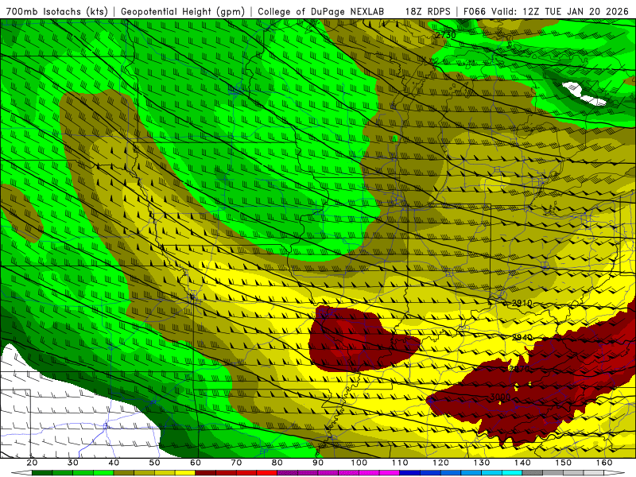
Task: Click the 2970 height contour label
Action: pos(519,369)
